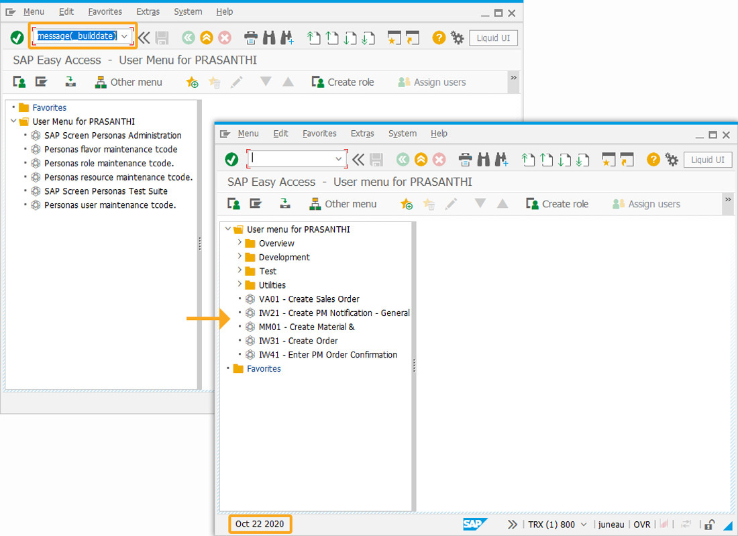Open System menu in front window

tap(403, 133)
